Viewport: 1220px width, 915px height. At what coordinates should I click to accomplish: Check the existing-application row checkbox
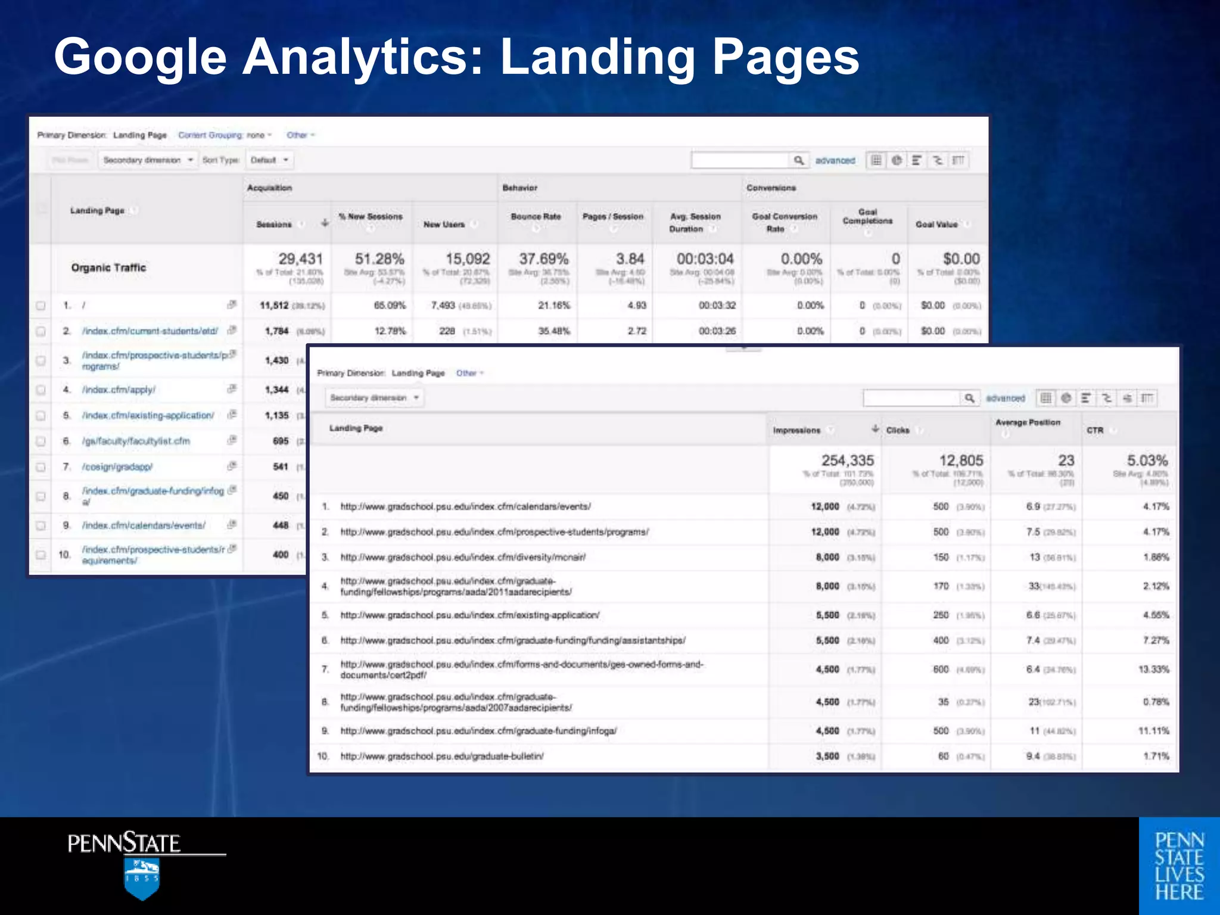pos(41,415)
